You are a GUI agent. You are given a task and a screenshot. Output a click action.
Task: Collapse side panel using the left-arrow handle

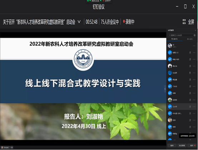tap(165, 89)
